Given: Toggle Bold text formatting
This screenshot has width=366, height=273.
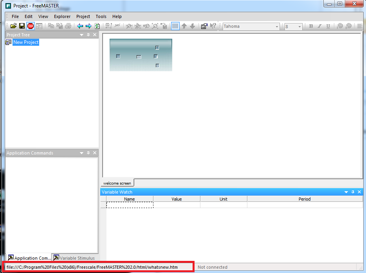Looking at the screenshot, I should click(311, 26).
